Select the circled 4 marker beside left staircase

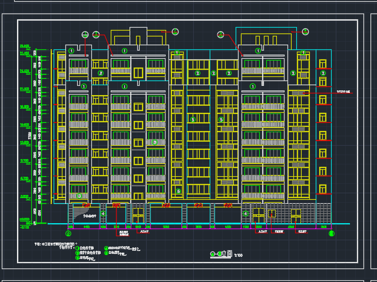[x=102, y=213]
